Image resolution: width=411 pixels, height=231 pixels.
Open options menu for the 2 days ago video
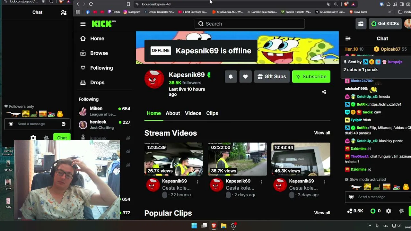click(x=261, y=182)
